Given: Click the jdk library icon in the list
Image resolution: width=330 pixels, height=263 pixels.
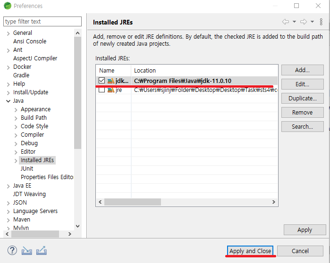Looking at the screenshot, I should click(110, 81).
